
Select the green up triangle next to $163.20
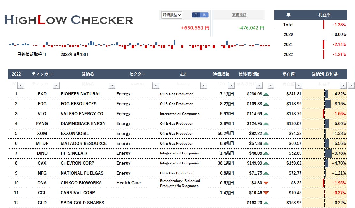coord(266,203)
